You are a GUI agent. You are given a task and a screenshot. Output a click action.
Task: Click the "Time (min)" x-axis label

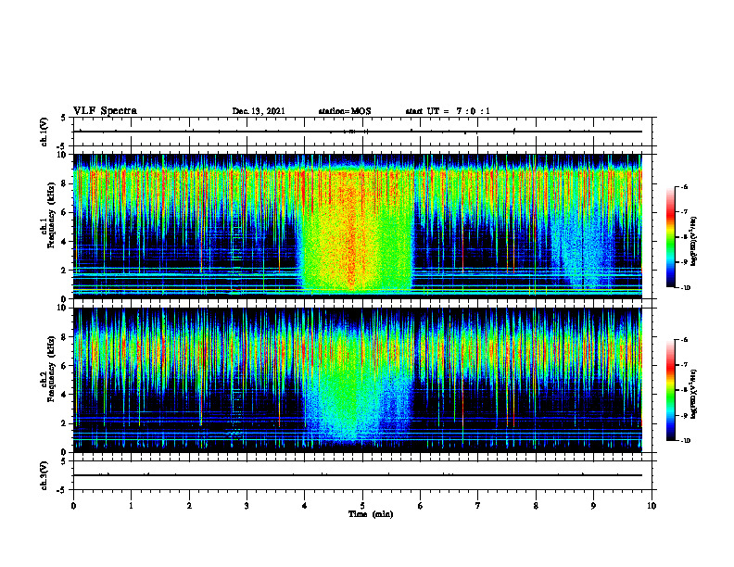coord(371,514)
